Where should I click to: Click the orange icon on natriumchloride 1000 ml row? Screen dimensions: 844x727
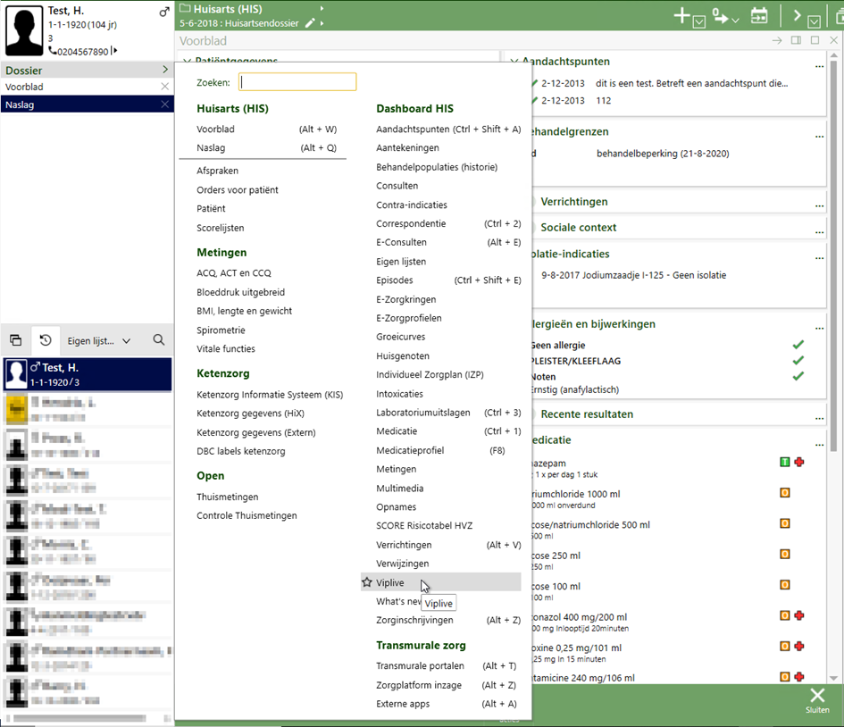(785, 492)
